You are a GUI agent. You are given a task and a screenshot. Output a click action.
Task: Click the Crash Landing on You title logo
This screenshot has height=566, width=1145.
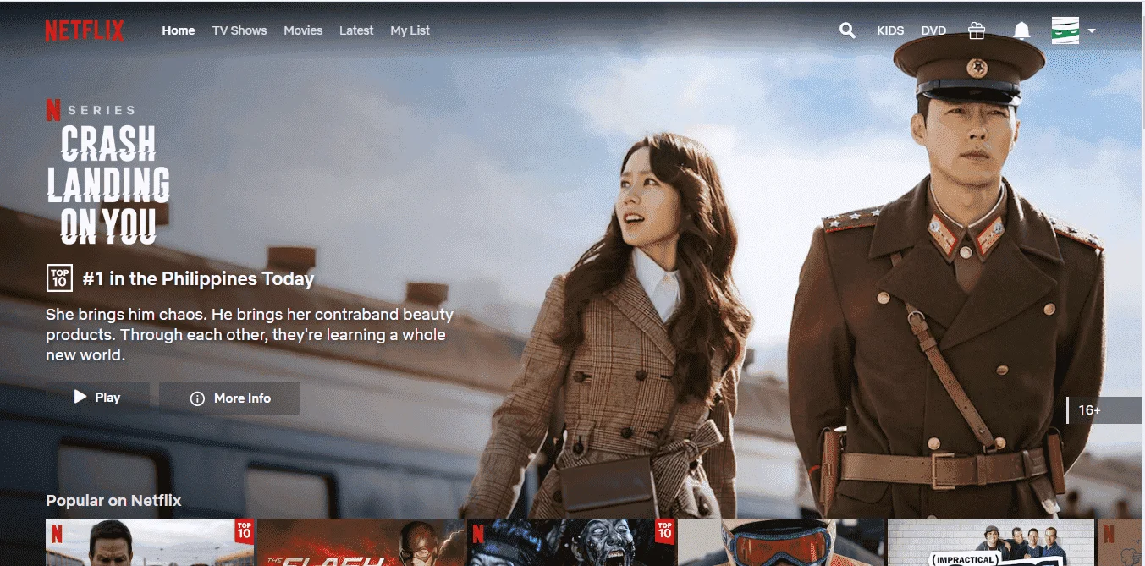108,184
